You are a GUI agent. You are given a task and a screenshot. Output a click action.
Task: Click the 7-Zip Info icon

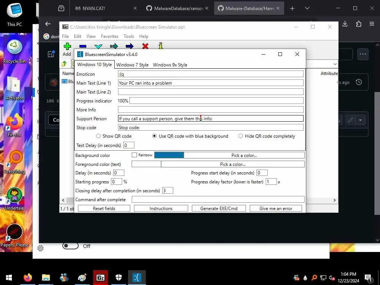160,46
